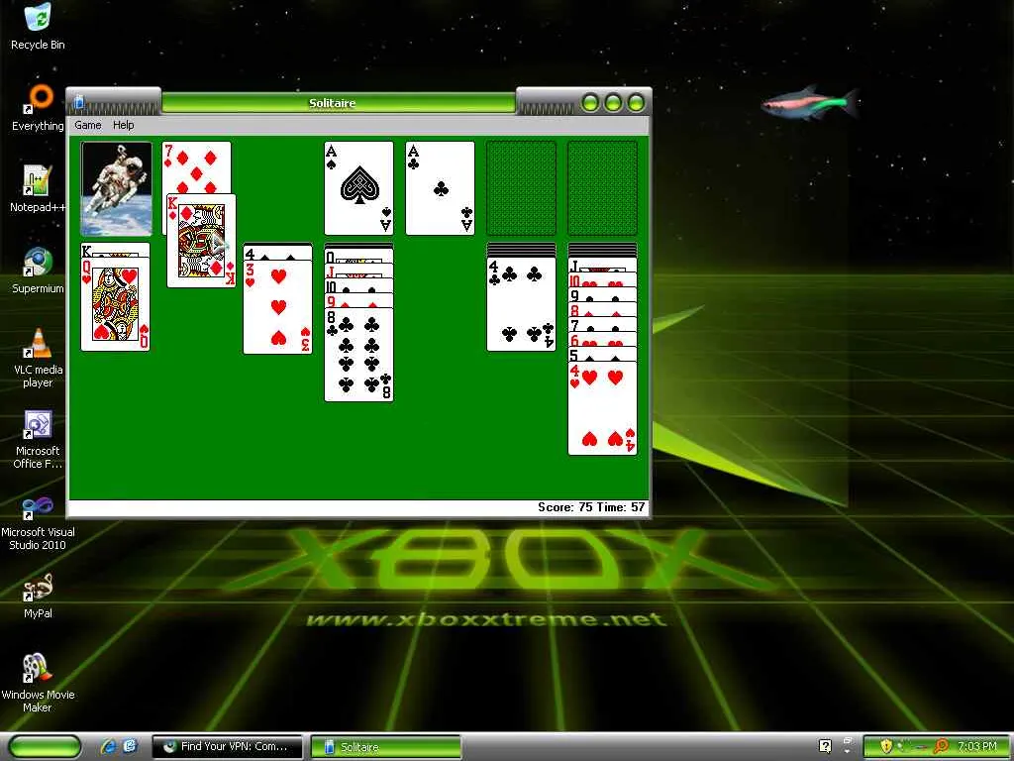The width and height of the screenshot is (1014, 761).
Task: Select the Microsoft Office desktop shortcut
Action: (38, 439)
